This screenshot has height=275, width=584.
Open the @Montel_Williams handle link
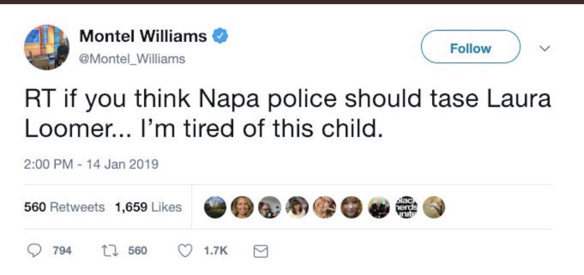[x=132, y=59]
